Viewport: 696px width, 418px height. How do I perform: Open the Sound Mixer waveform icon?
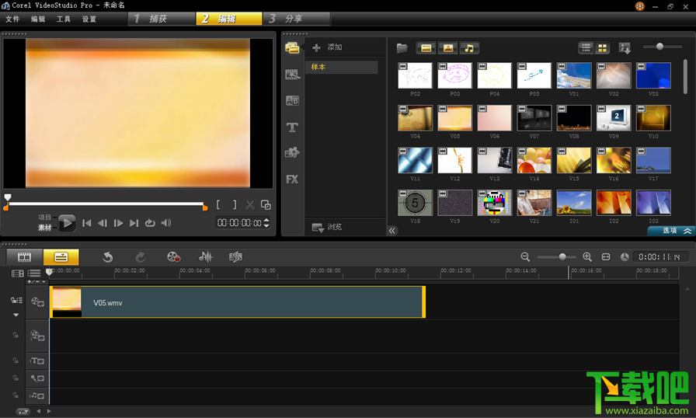coord(205,257)
